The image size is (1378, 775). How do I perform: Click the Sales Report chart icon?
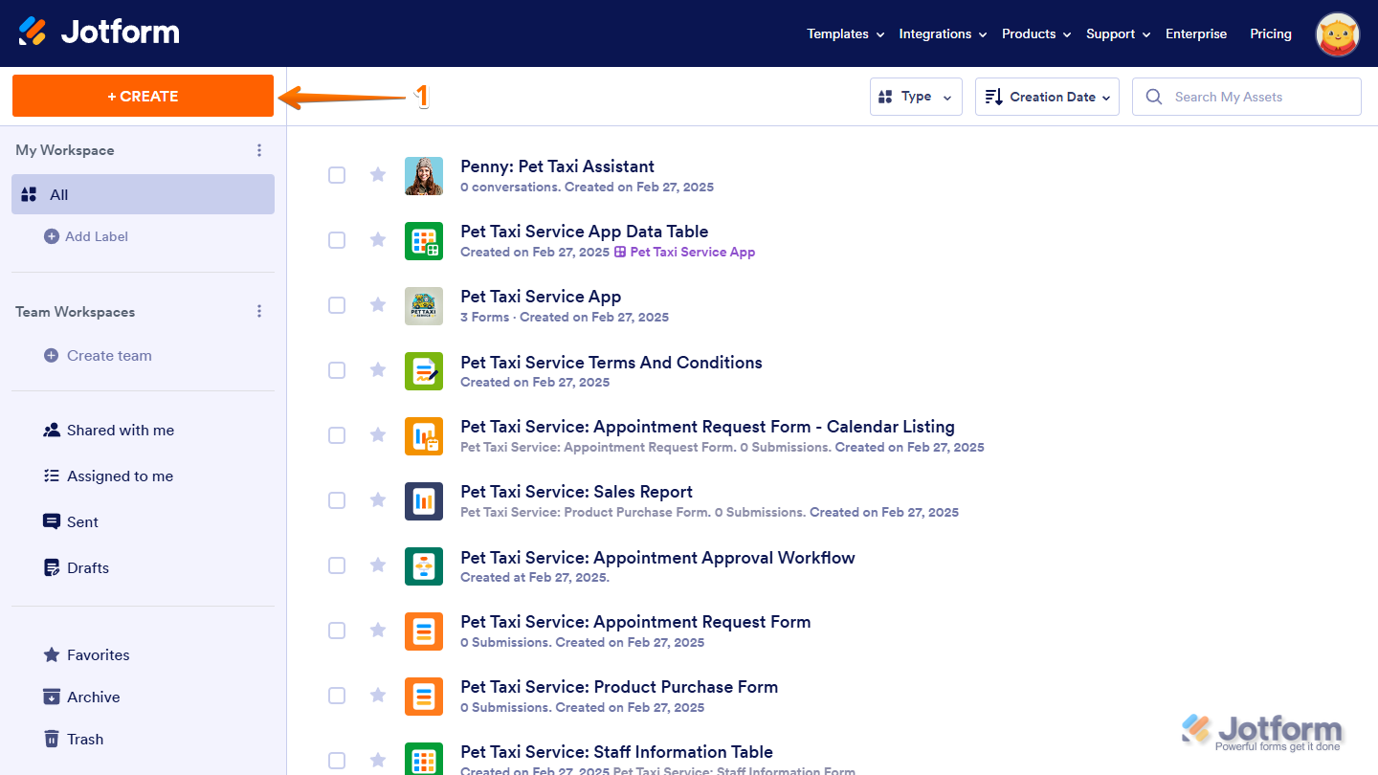tap(424, 500)
